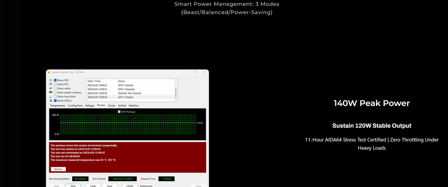
Task: Click the '200 W' graph axis label
Action: (x=55, y=115)
